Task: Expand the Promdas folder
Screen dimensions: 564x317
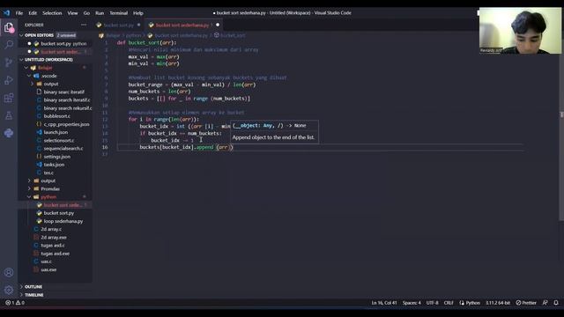Action: click(50, 188)
